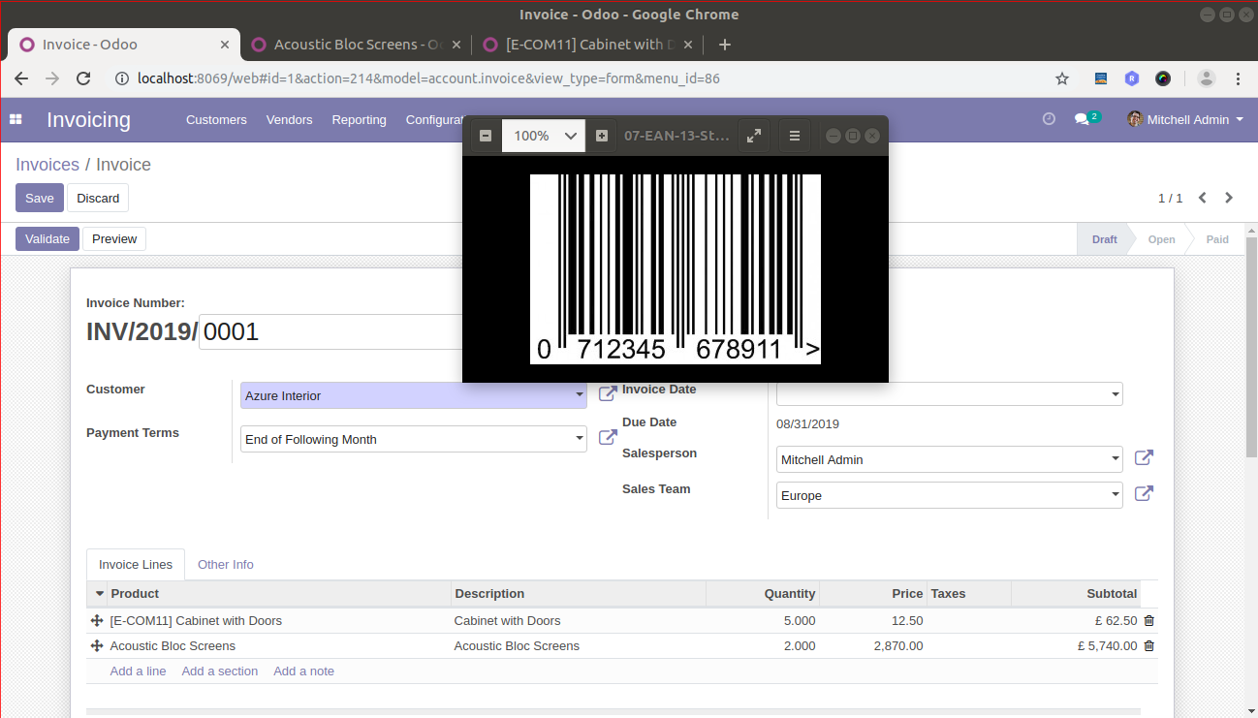Bookmark this page with star icon

pyautogui.click(x=1062, y=78)
